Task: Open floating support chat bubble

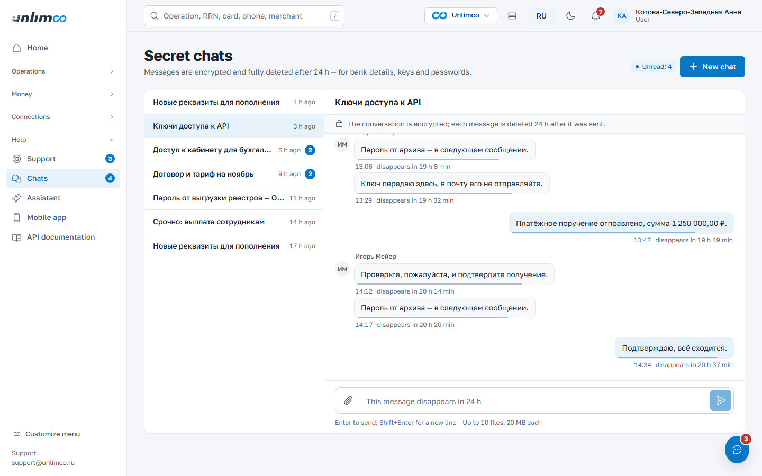Action: 737,450
